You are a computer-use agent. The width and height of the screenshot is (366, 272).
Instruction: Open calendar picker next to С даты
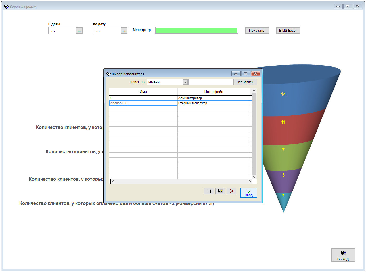click(x=79, y=31)
